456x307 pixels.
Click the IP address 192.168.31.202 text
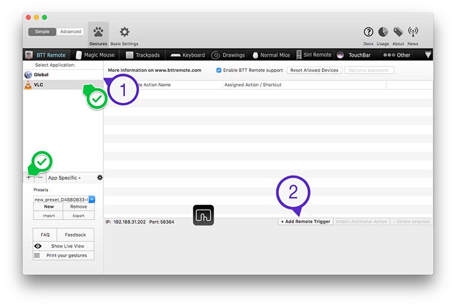click(130, 221)
